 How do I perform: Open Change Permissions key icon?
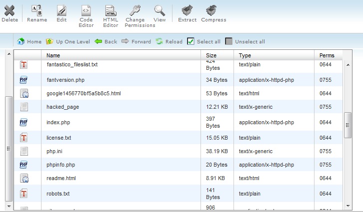coord(135,10)
